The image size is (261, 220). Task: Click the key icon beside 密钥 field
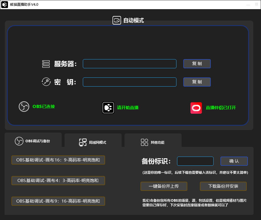coord(45,82)
